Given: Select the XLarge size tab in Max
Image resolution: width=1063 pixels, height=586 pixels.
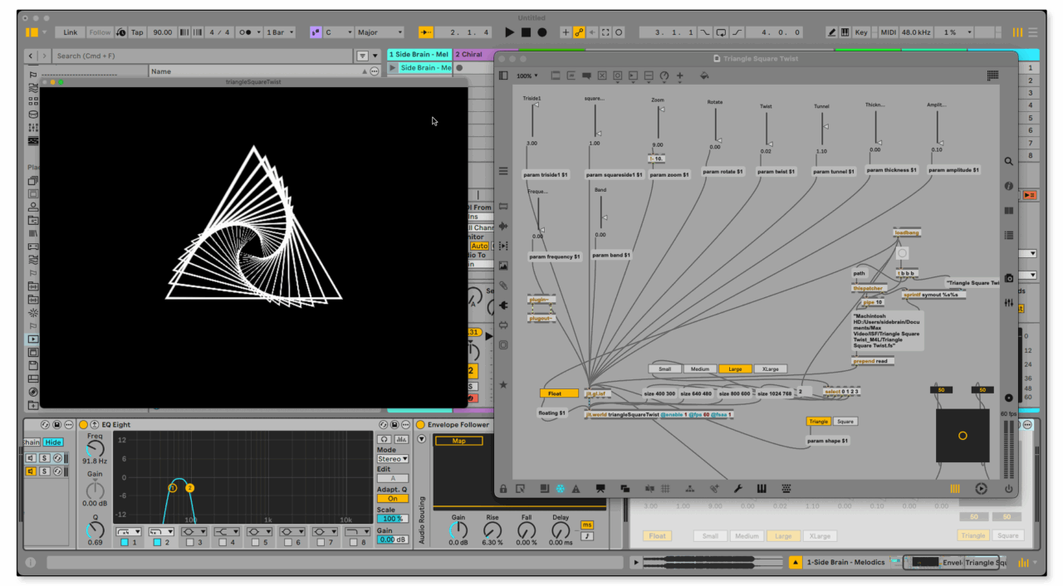Looking at the screenshot, I should [771, 369].
